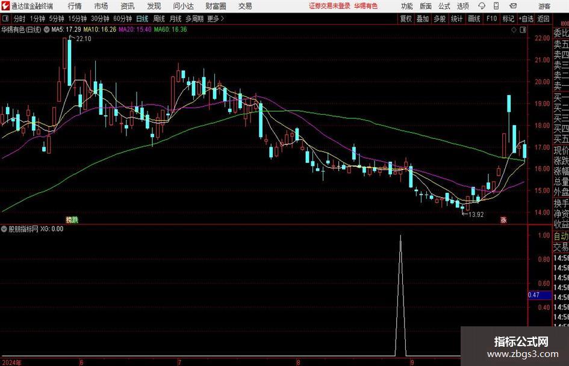Open the 市场 menu

pos(101,6)
